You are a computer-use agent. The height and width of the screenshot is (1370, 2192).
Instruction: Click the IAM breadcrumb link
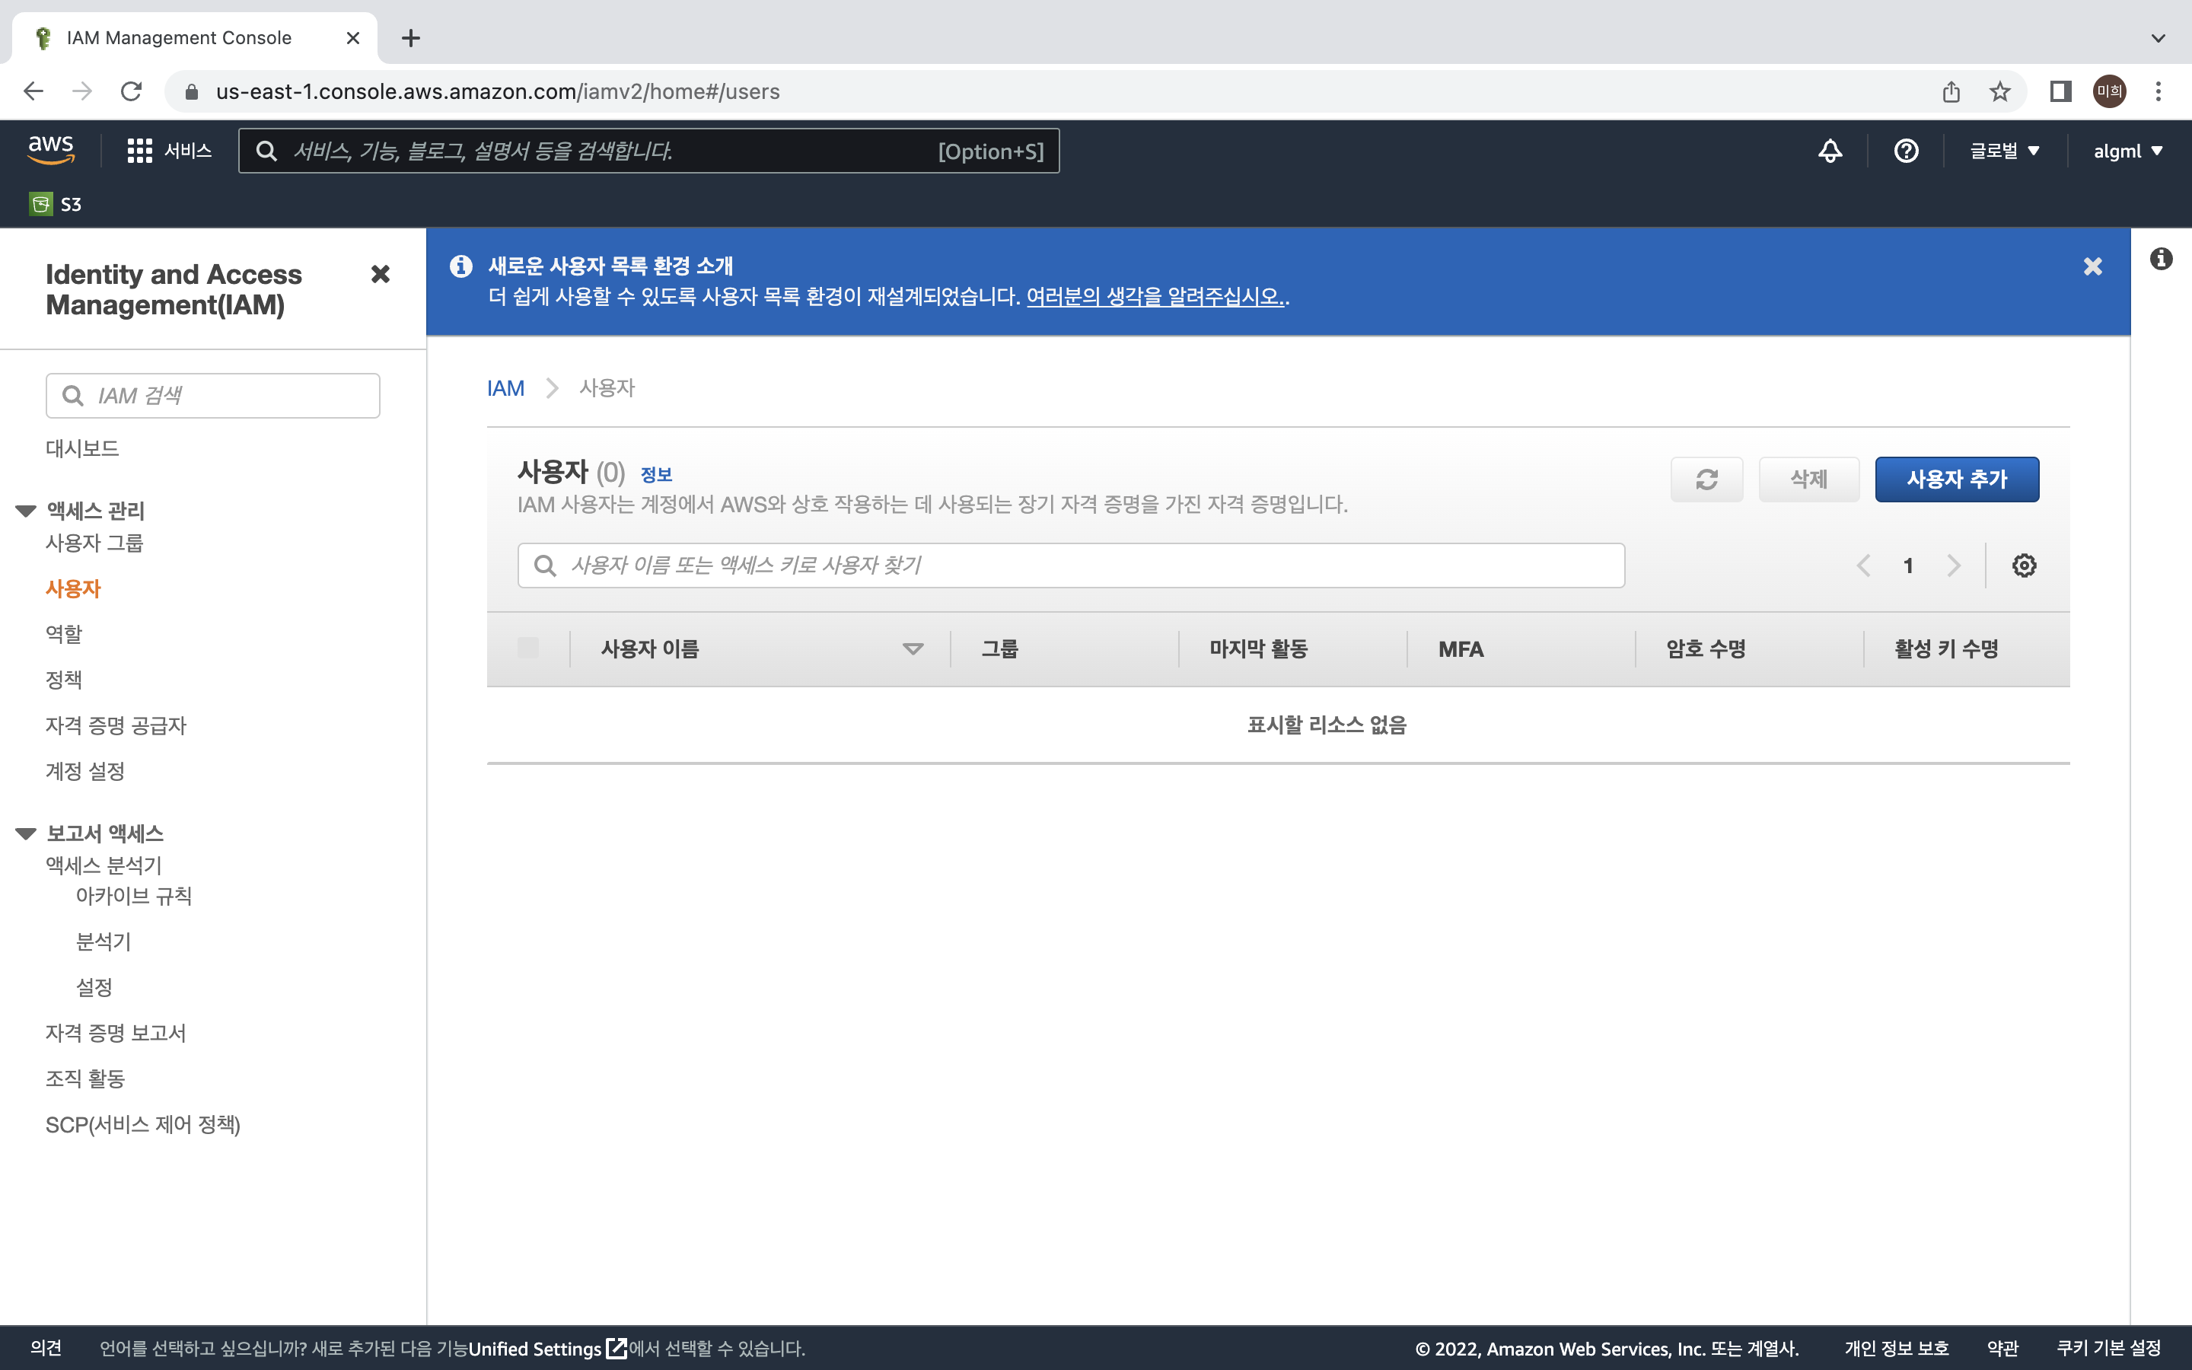click(505, 388)
